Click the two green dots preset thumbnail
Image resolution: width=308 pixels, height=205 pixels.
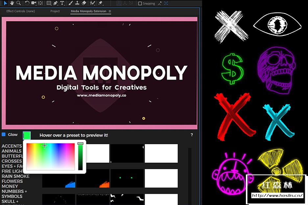click(x=127, y=178)
